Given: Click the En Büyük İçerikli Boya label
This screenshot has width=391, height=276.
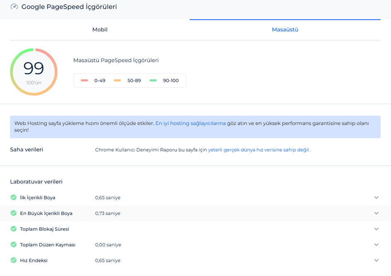Looking at the screenshot, I should coord(46,213).
